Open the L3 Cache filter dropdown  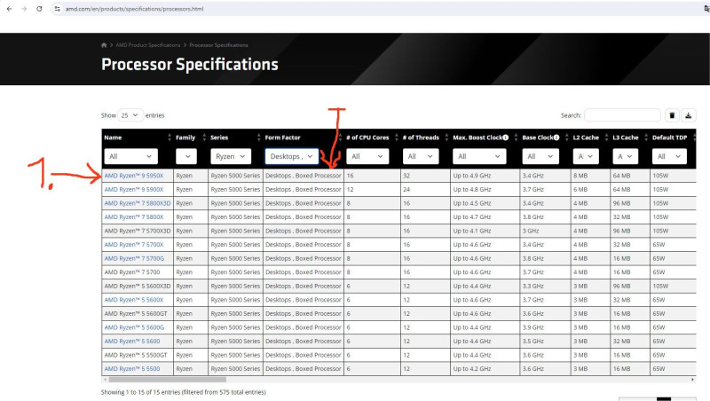pyautogui.click(x=626, y=156)
